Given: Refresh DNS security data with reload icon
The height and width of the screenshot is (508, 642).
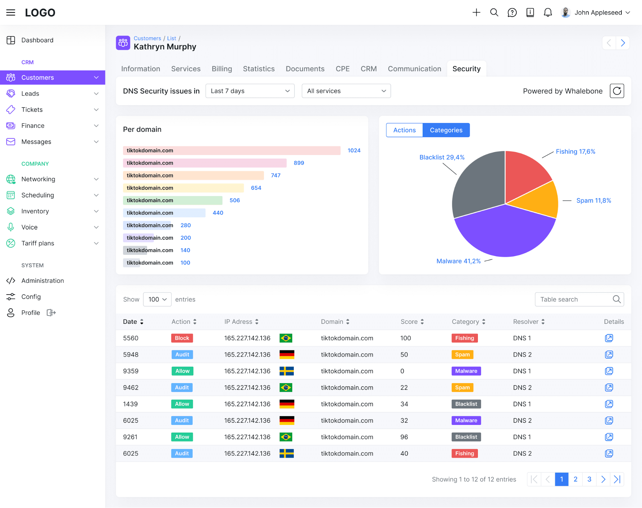Looking at the screenshot, I should tap(617, 91).
